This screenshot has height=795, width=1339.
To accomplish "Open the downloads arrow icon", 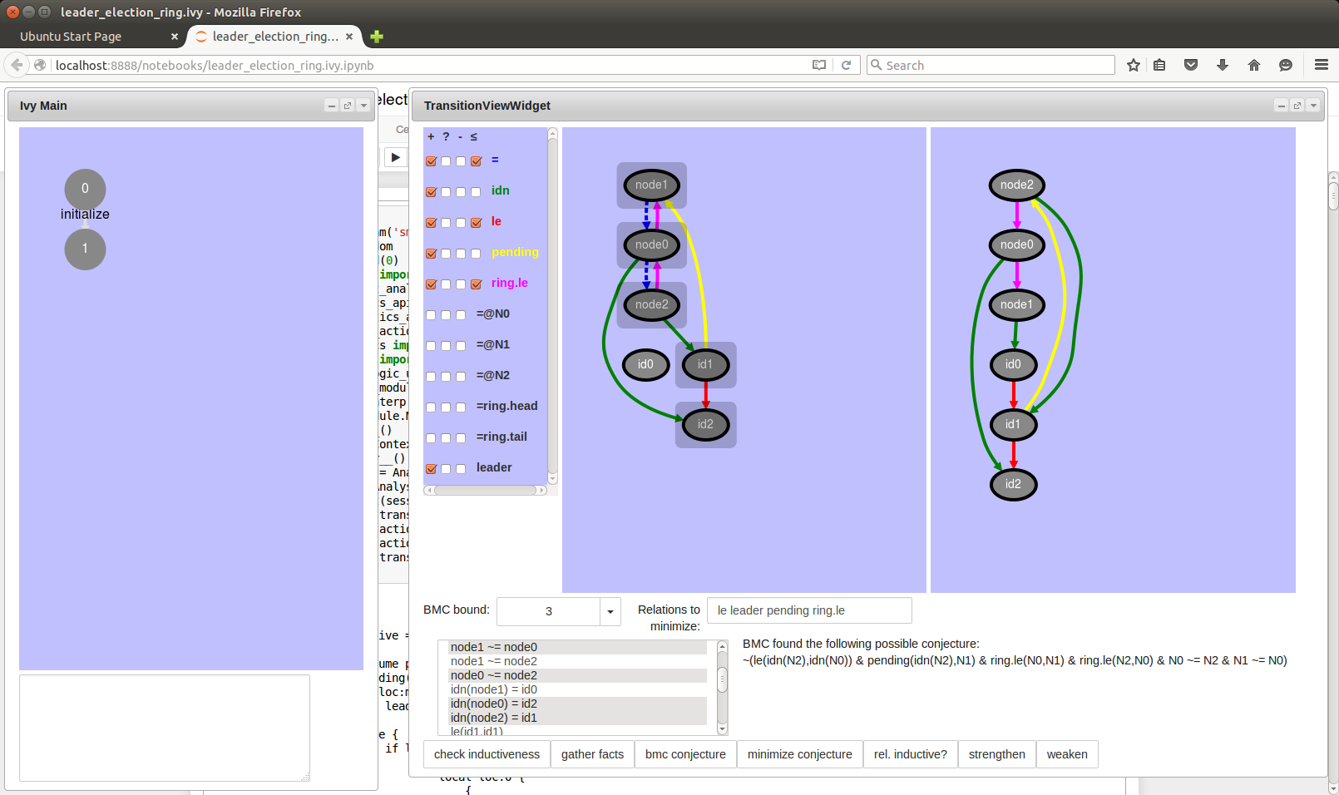I will (x=1223, y=65).
